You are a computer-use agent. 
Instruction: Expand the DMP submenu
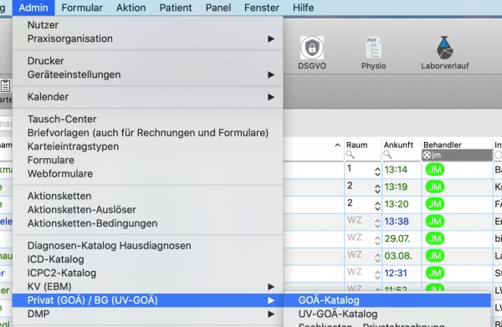pyautogui.click(x=147, y=314)
